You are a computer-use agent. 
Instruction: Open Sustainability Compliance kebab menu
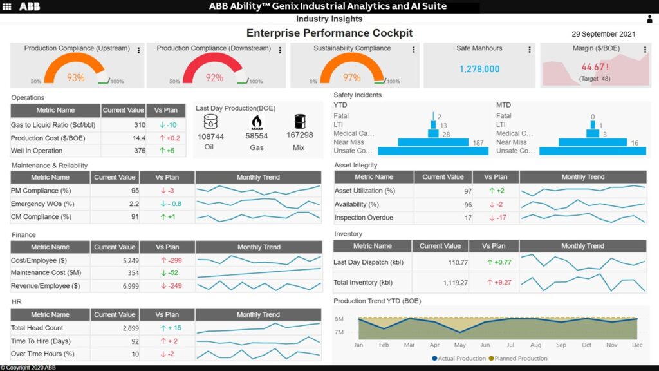(x=413, y=50)
